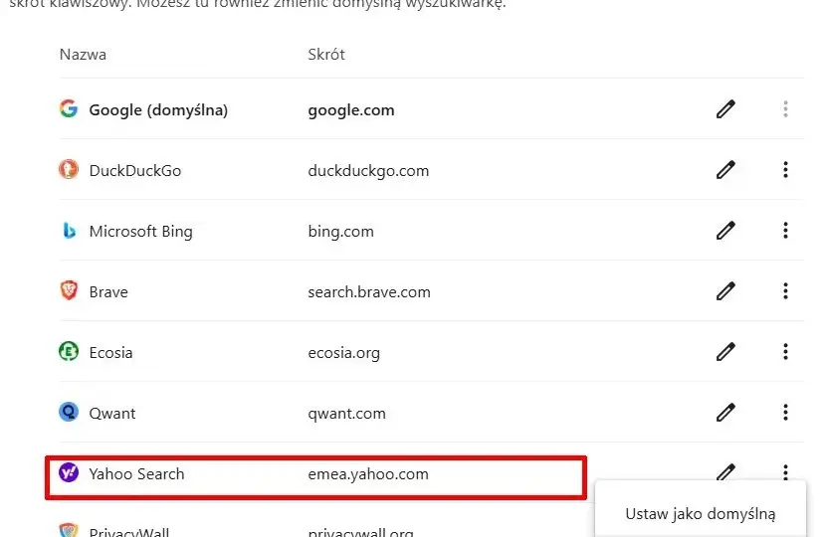Open more actions for Microsoft Bing
The width and height of the screenshot is (827, 537).
[x=786, y=231]
